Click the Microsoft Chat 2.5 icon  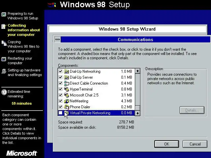point(66,95)
